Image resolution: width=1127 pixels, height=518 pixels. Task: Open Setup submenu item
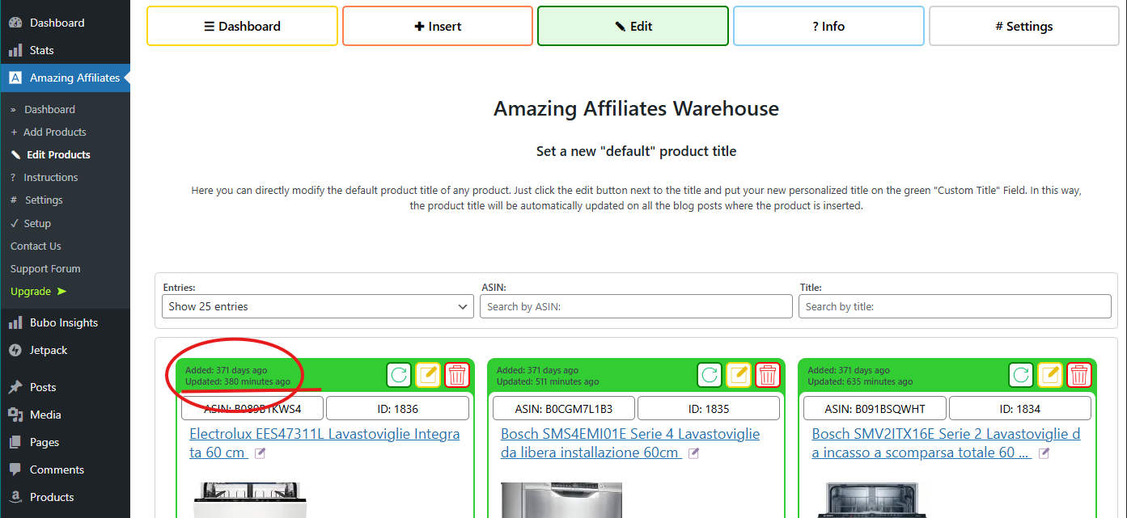37,223
